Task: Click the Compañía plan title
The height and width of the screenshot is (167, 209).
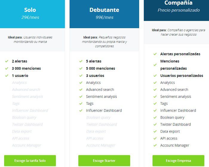Action: coord(179,3)
